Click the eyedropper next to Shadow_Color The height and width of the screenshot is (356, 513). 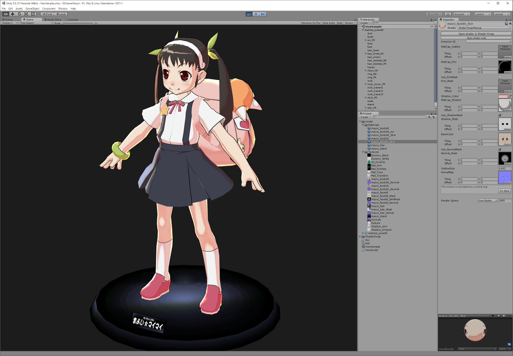(510, 96)
